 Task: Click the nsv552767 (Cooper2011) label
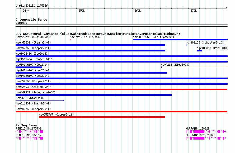point(56,114)
